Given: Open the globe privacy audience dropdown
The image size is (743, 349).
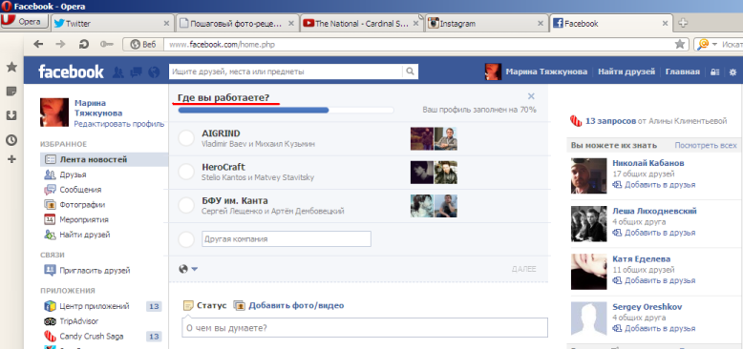Looking at the screenshot, I should [x=188, y=269].
